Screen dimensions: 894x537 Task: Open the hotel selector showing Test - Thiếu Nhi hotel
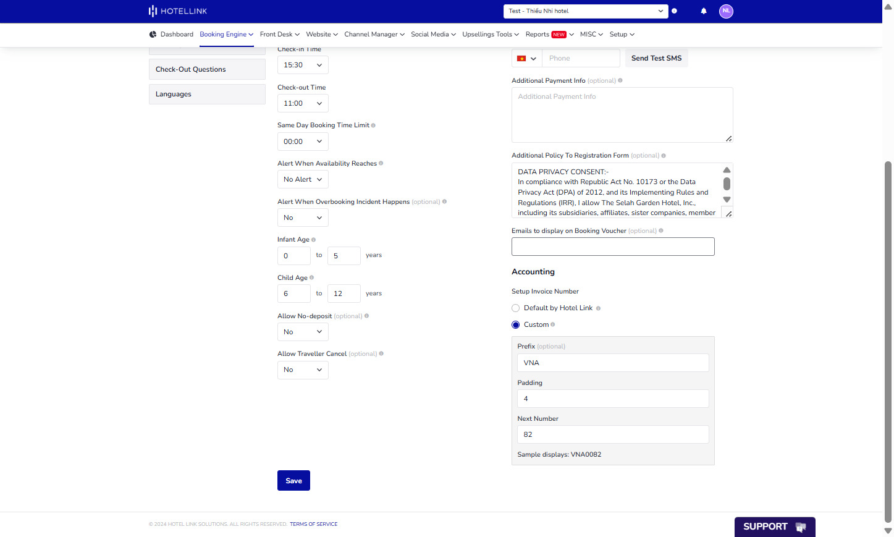click(586, 11)
